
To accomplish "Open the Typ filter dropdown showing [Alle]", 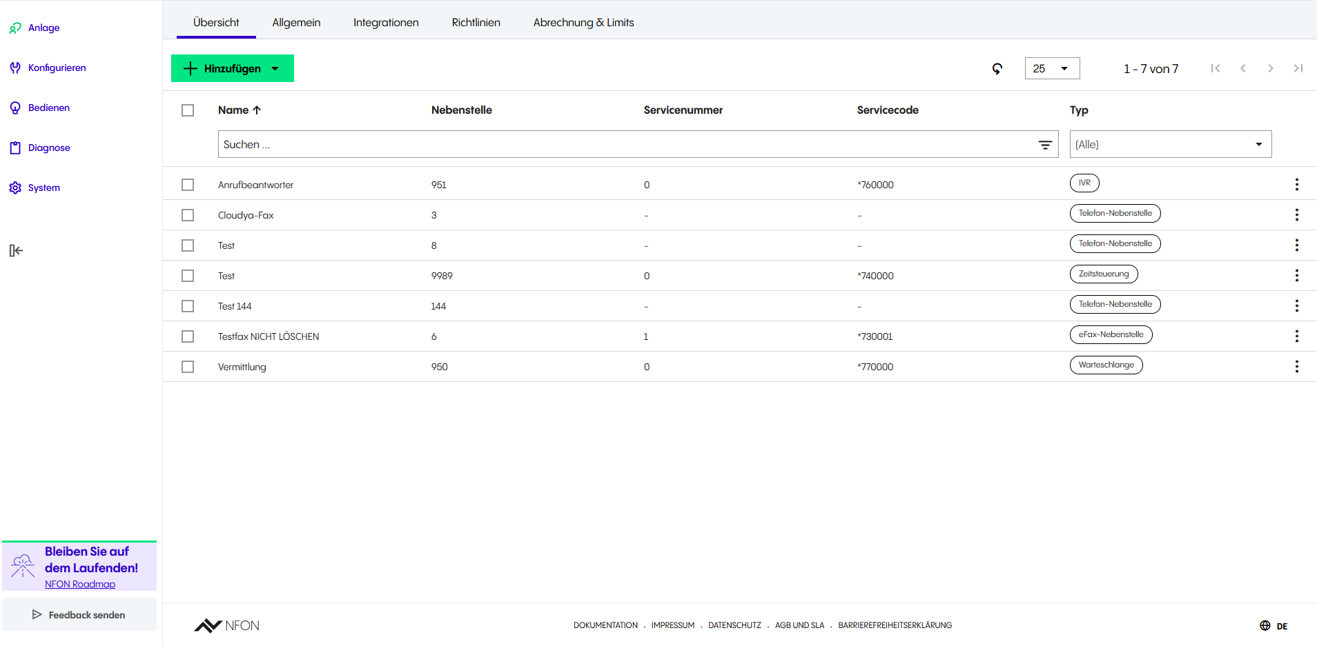I will tap(1171, 144).
